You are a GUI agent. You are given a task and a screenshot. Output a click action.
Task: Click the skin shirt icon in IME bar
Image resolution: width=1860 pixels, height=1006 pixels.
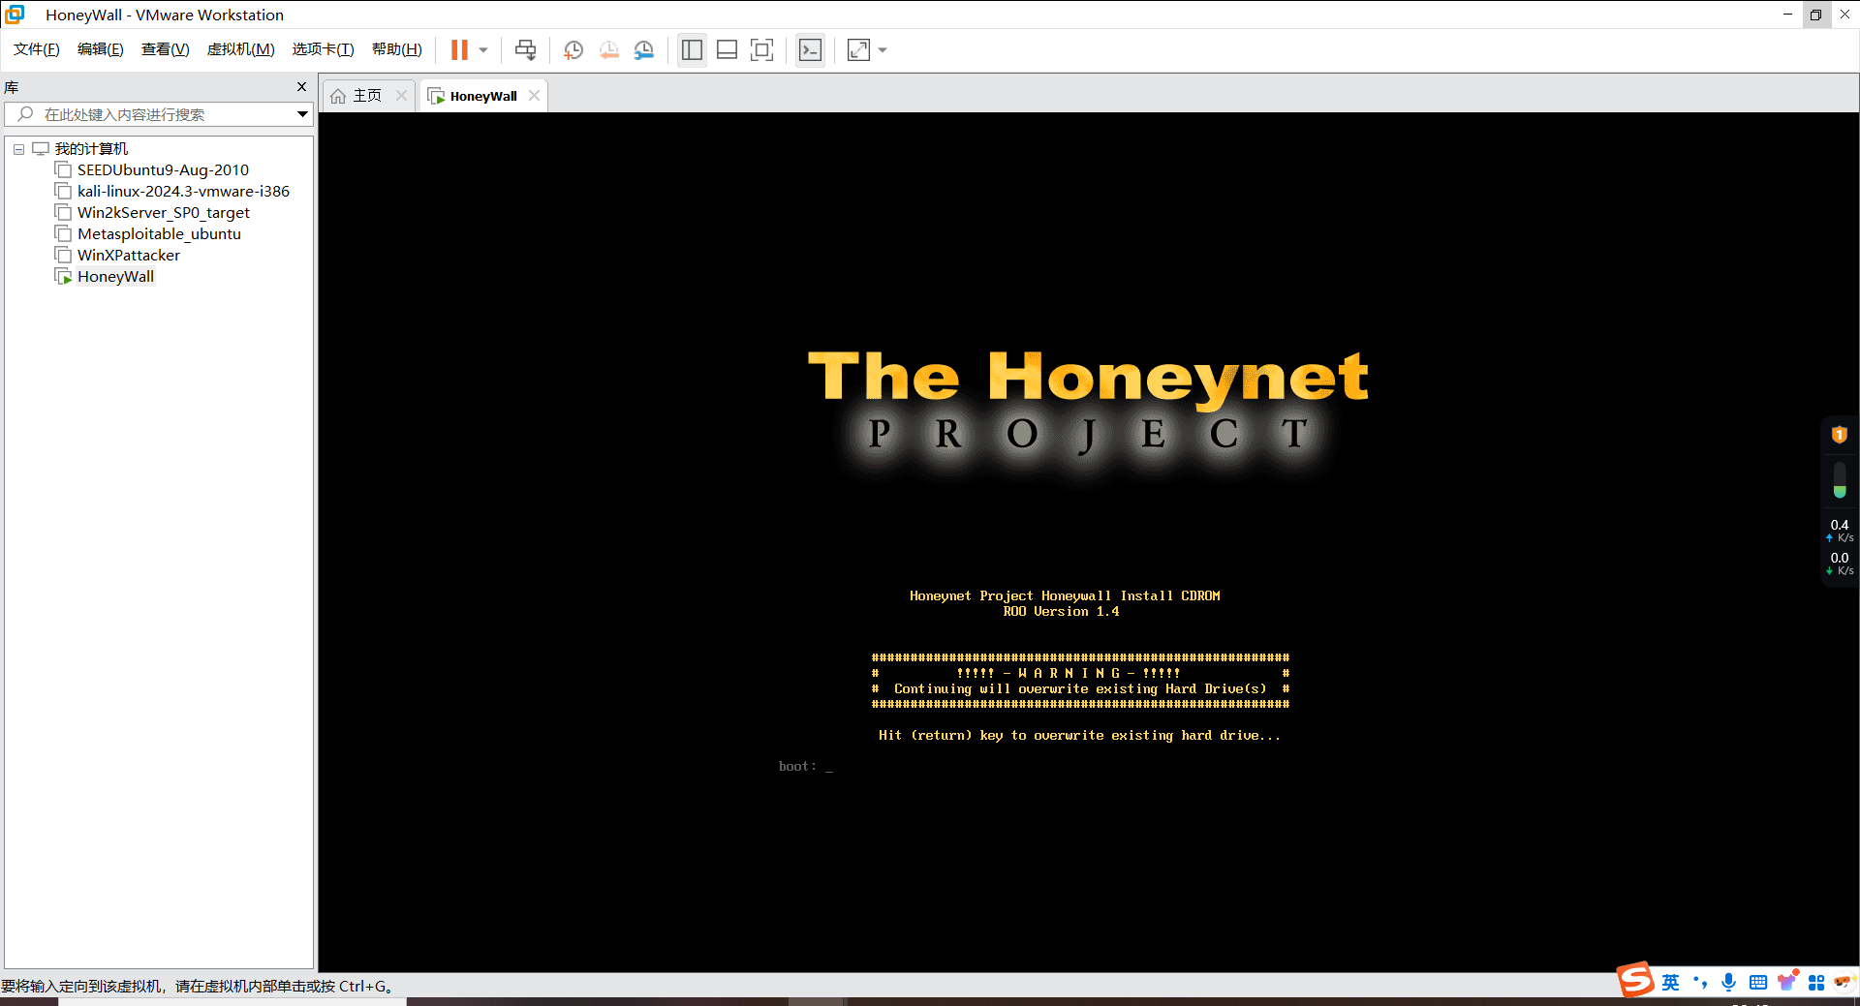click(x=1787, y=982)
